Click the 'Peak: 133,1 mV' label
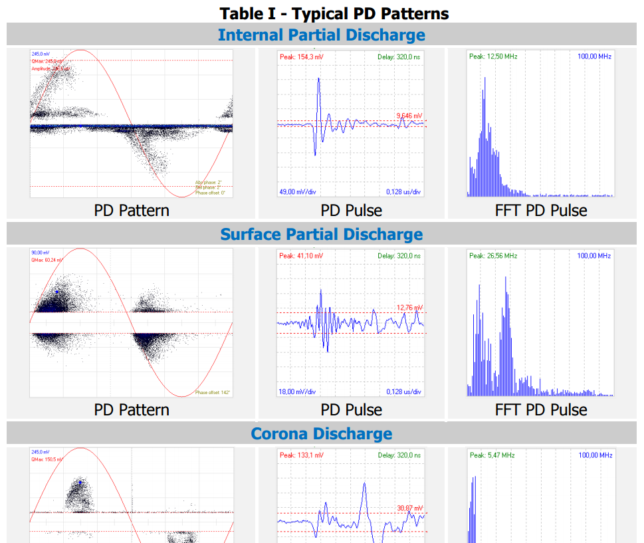The image size is (644, 543). [x=302, y=455]
